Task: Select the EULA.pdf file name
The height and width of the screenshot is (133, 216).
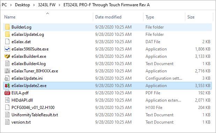Action: [20, 93]
